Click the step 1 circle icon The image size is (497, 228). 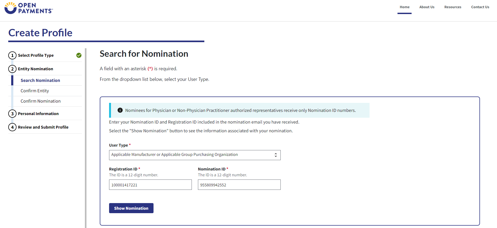(x=12, y=55)
